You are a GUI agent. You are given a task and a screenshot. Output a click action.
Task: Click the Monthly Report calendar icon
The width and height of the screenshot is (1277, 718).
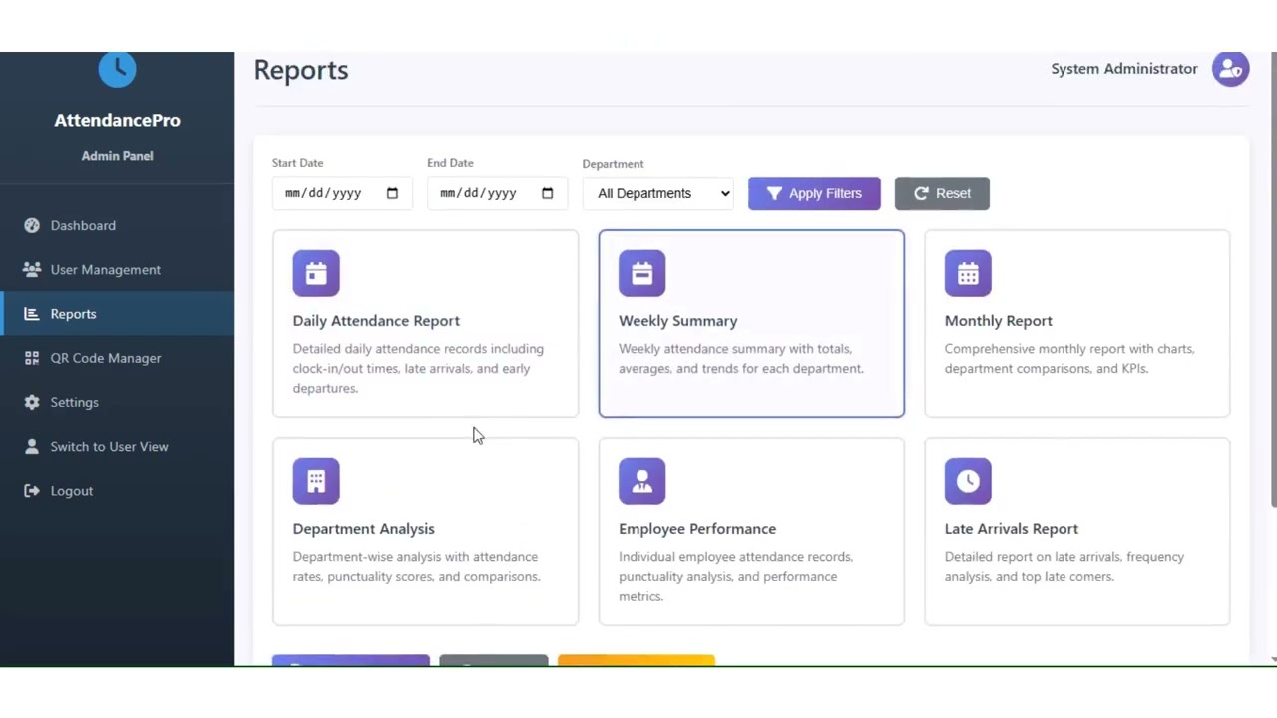(x=968, y=273)
